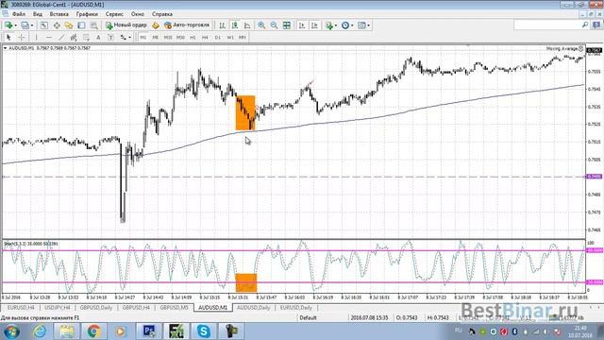Open the Profiles icon

pos(25,25)
